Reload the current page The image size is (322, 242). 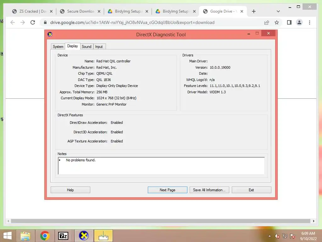click(x=33, y=22)
